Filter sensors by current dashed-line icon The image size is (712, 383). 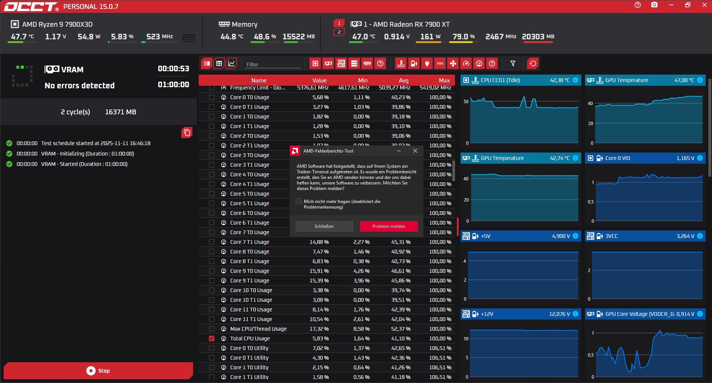[440, 63]
